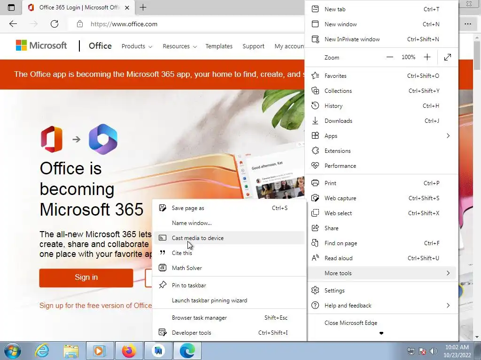Image resolution: width=481 pixels, height=360 pixels.
Task: Click the site lock icon in address bar
Action: tap(80, 24)
